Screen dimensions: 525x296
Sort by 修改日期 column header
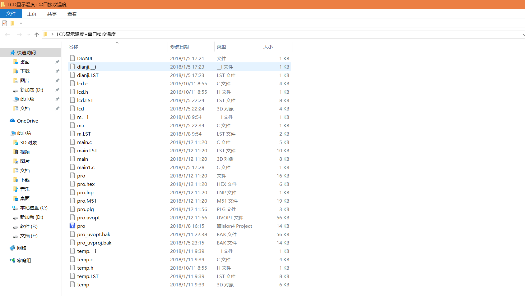click(x=179, y=47)
